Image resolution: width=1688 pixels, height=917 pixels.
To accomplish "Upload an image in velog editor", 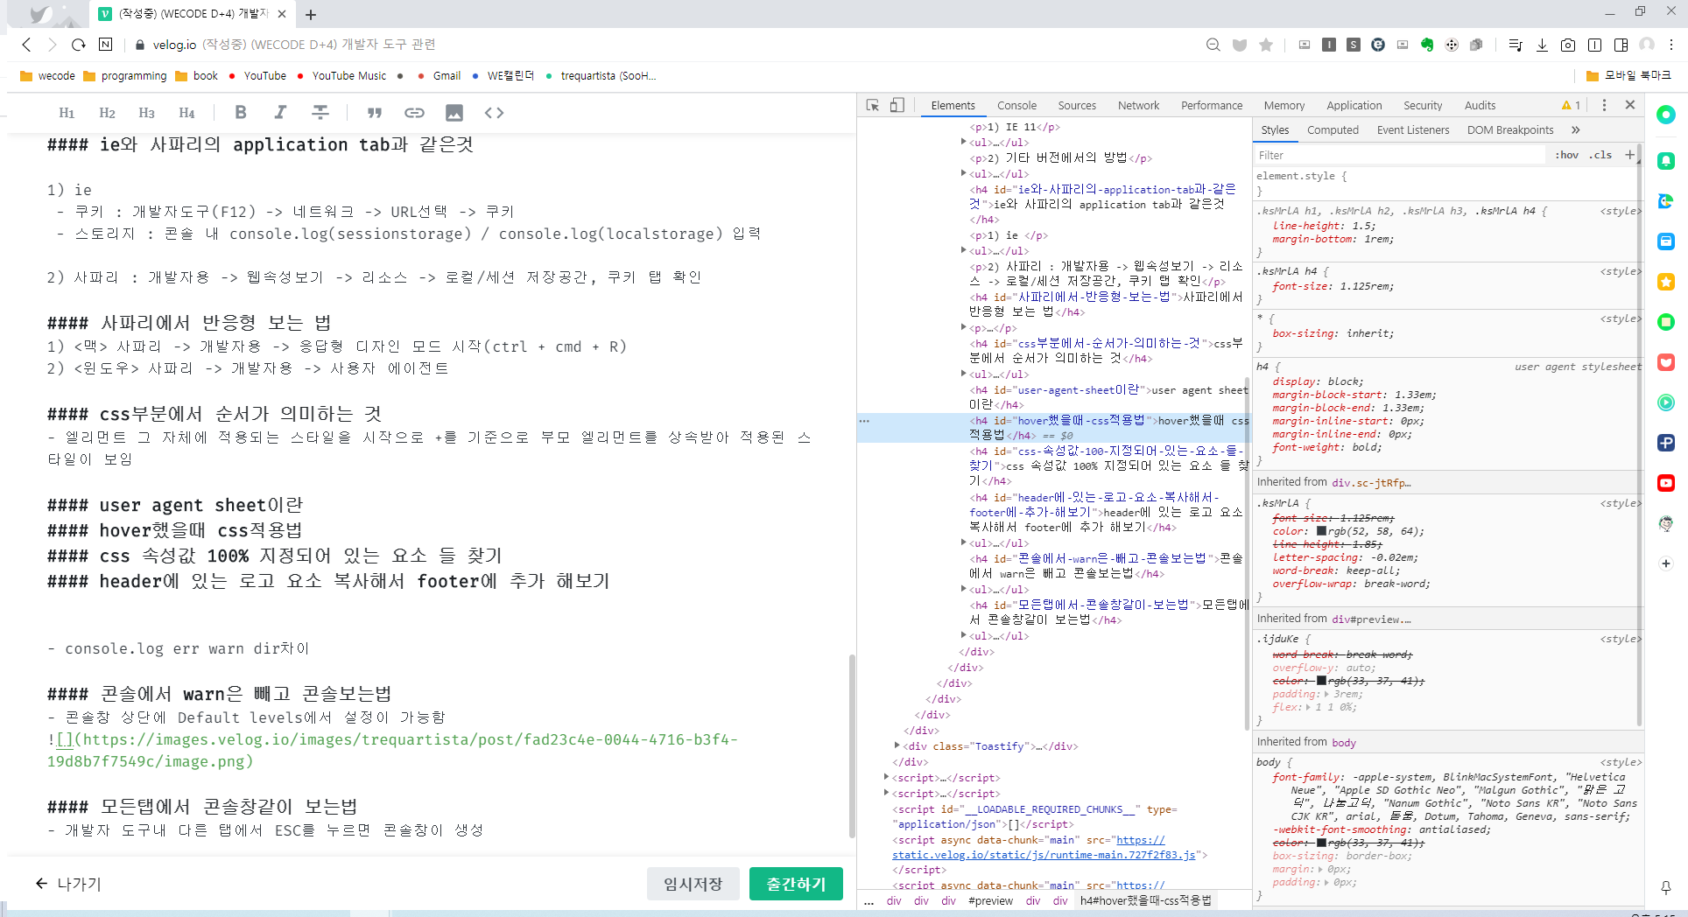I will coord(454,113).
